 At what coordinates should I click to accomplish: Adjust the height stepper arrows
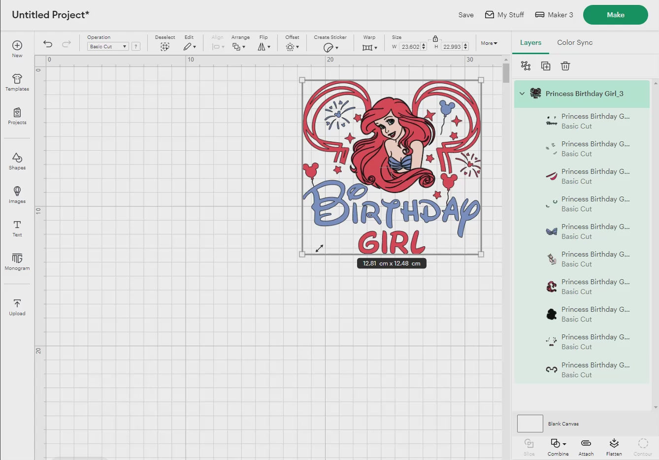(x=465, y=47)
